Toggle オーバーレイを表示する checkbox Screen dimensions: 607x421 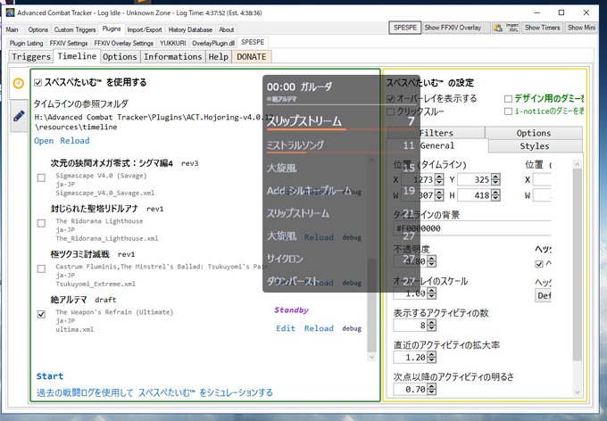pos(391,99)
